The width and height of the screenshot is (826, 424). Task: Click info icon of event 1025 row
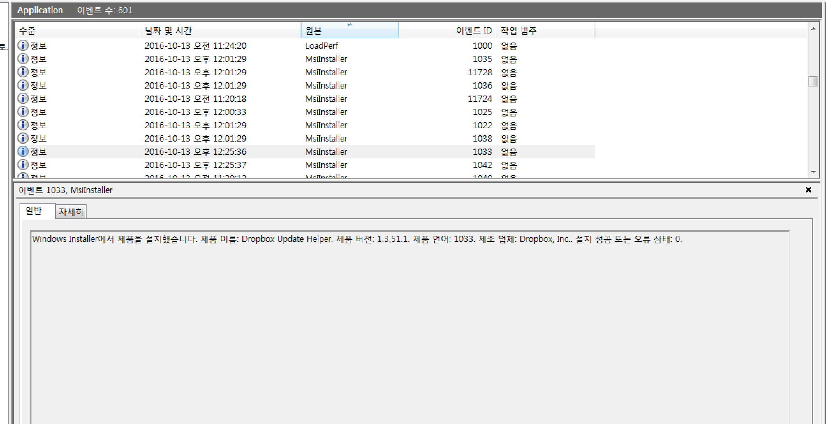click(x=23, y=112)
